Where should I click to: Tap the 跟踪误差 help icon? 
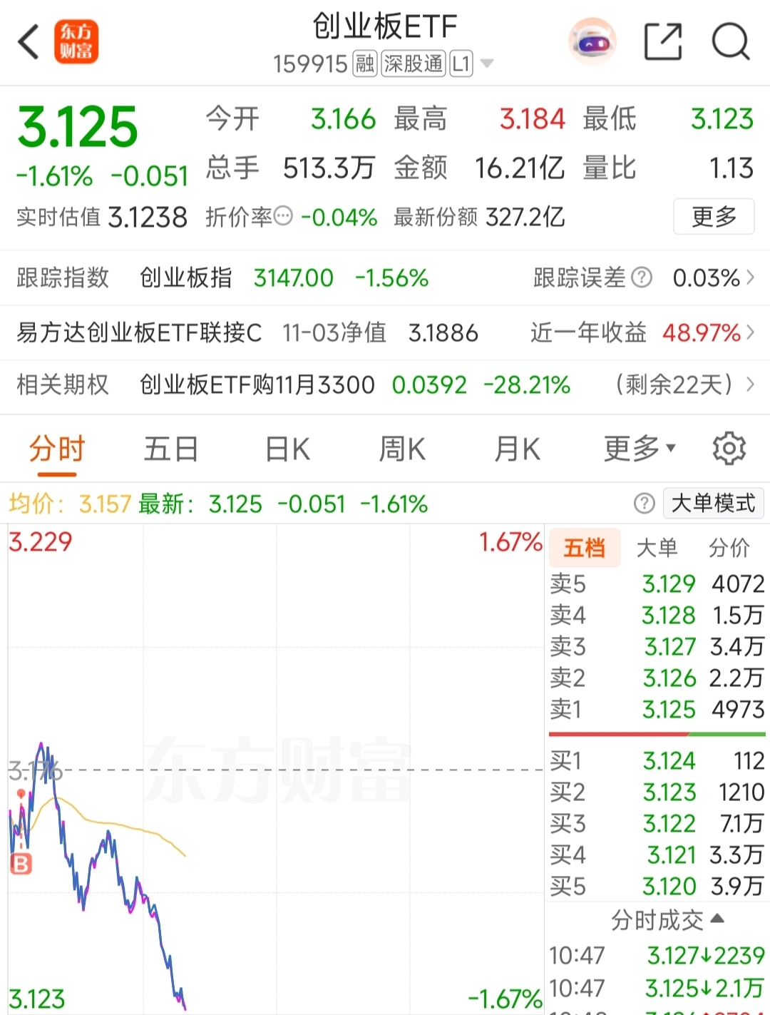[x=642, y=277]
